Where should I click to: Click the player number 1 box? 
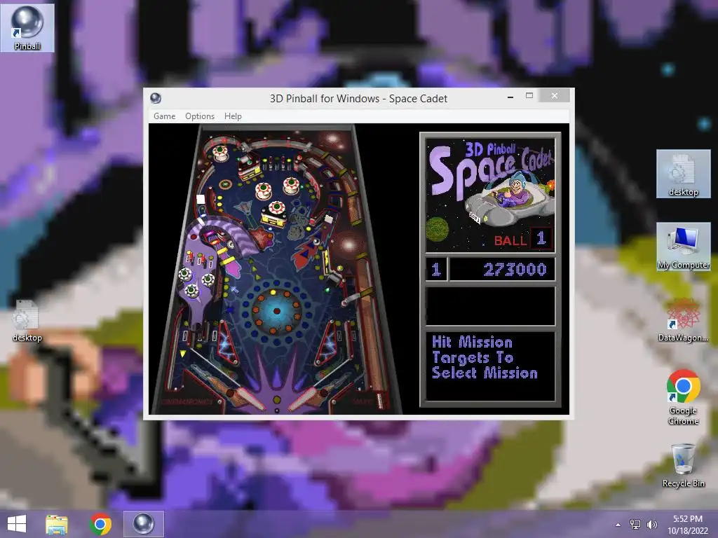(436, 270)
